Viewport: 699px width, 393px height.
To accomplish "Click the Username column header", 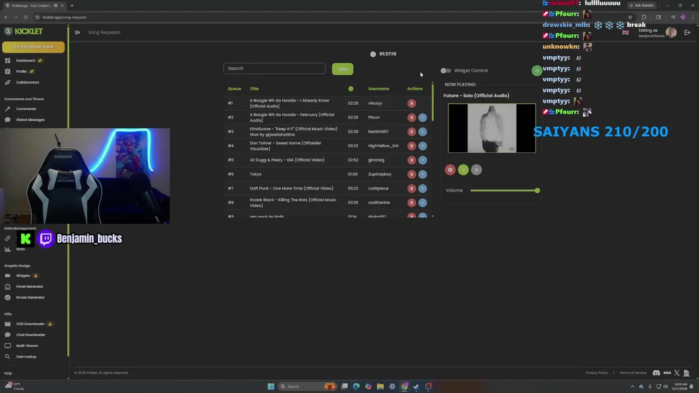I will (x=378, y=88).
